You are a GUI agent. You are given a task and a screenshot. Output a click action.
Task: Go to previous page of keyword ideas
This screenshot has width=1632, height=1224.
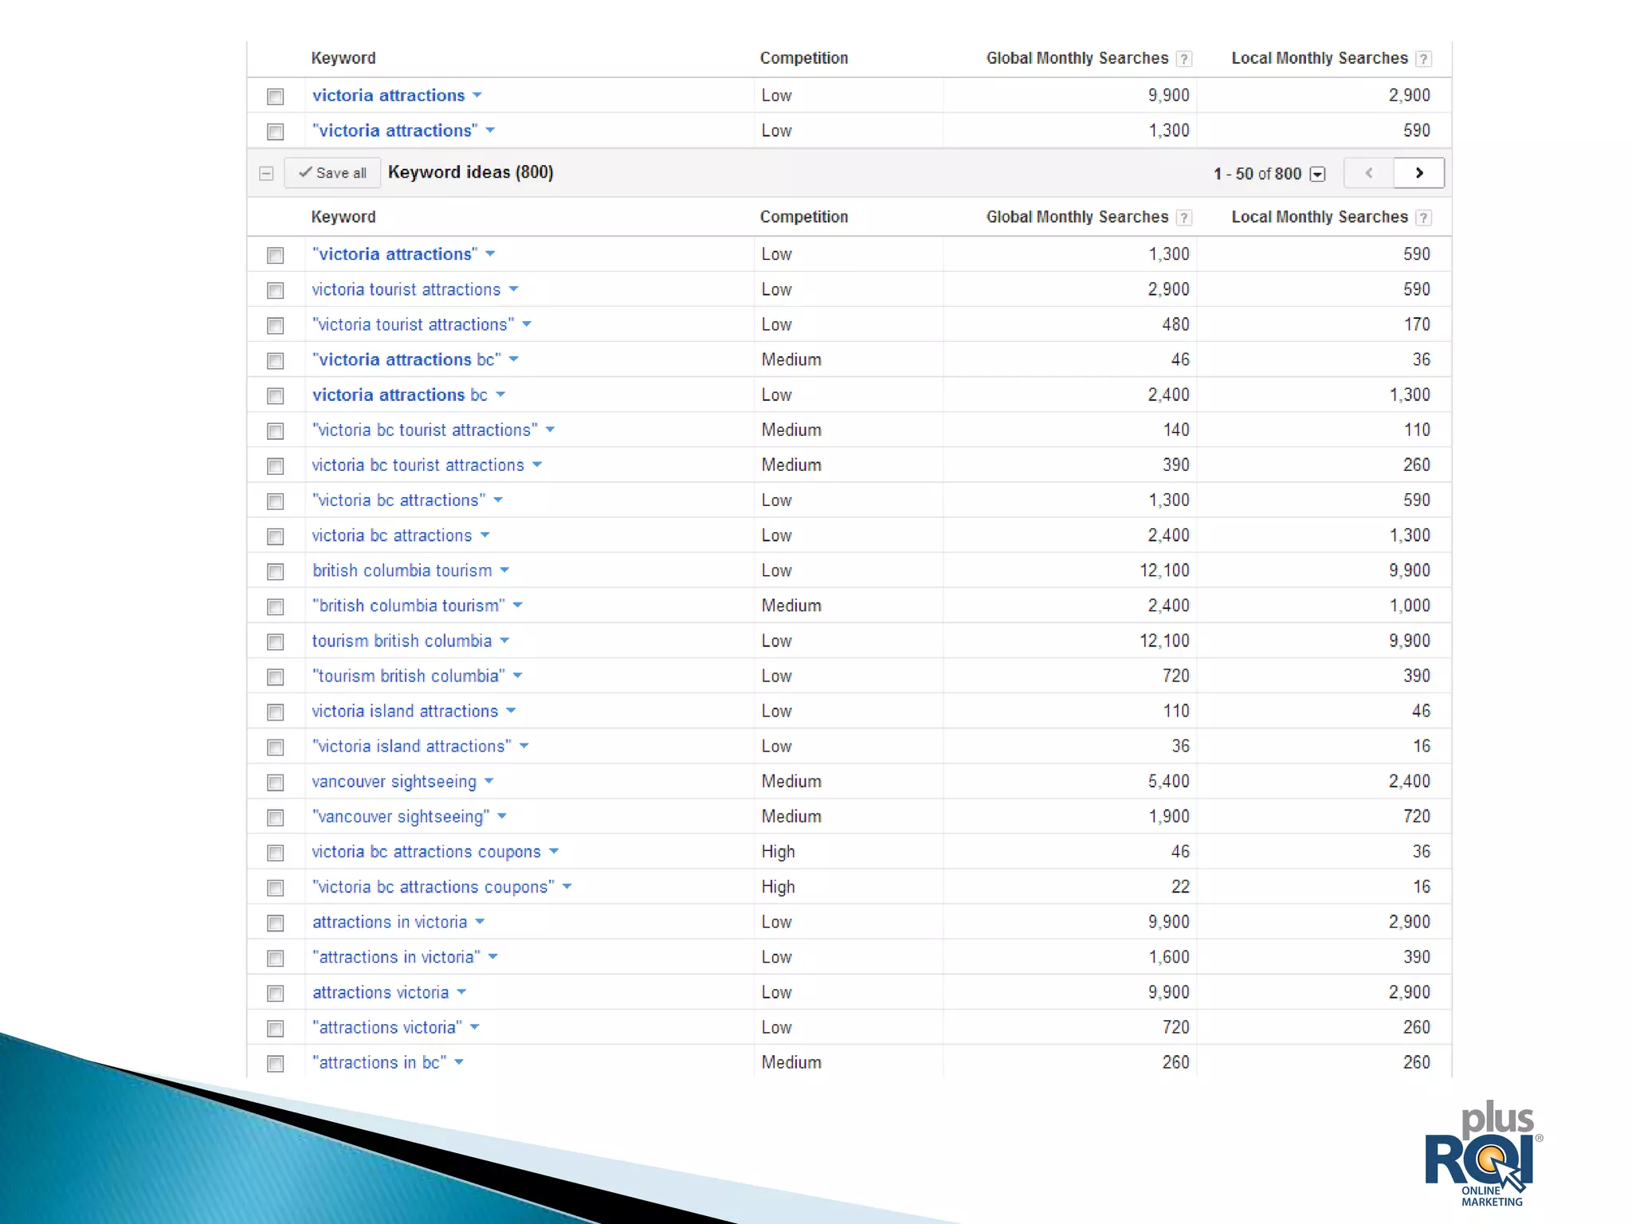coord(1368,173)
